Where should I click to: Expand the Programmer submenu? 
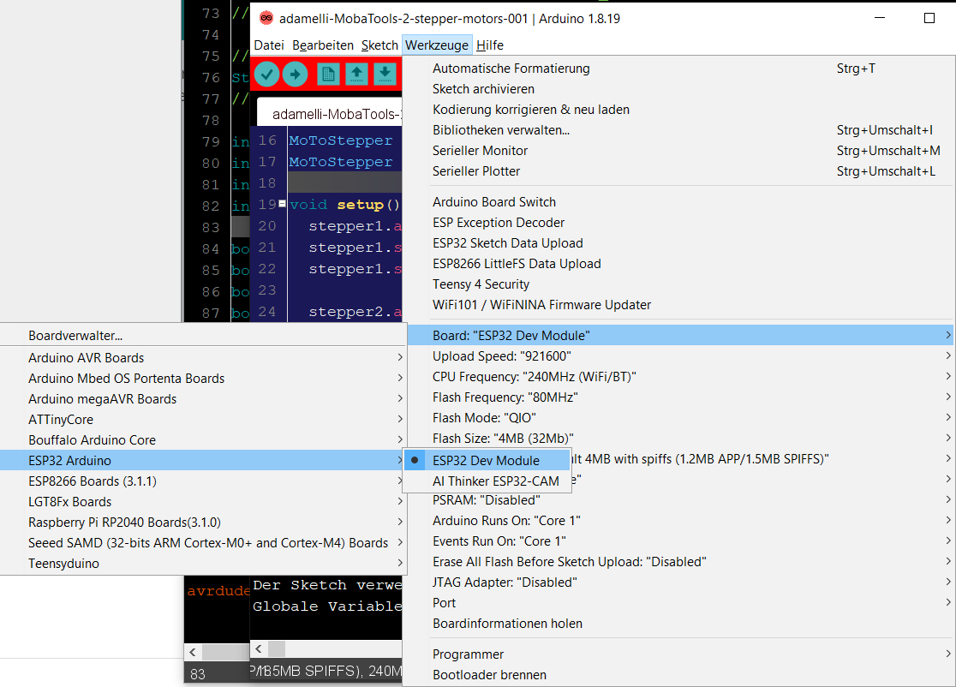pyautogui.click(x=679, y=654)
